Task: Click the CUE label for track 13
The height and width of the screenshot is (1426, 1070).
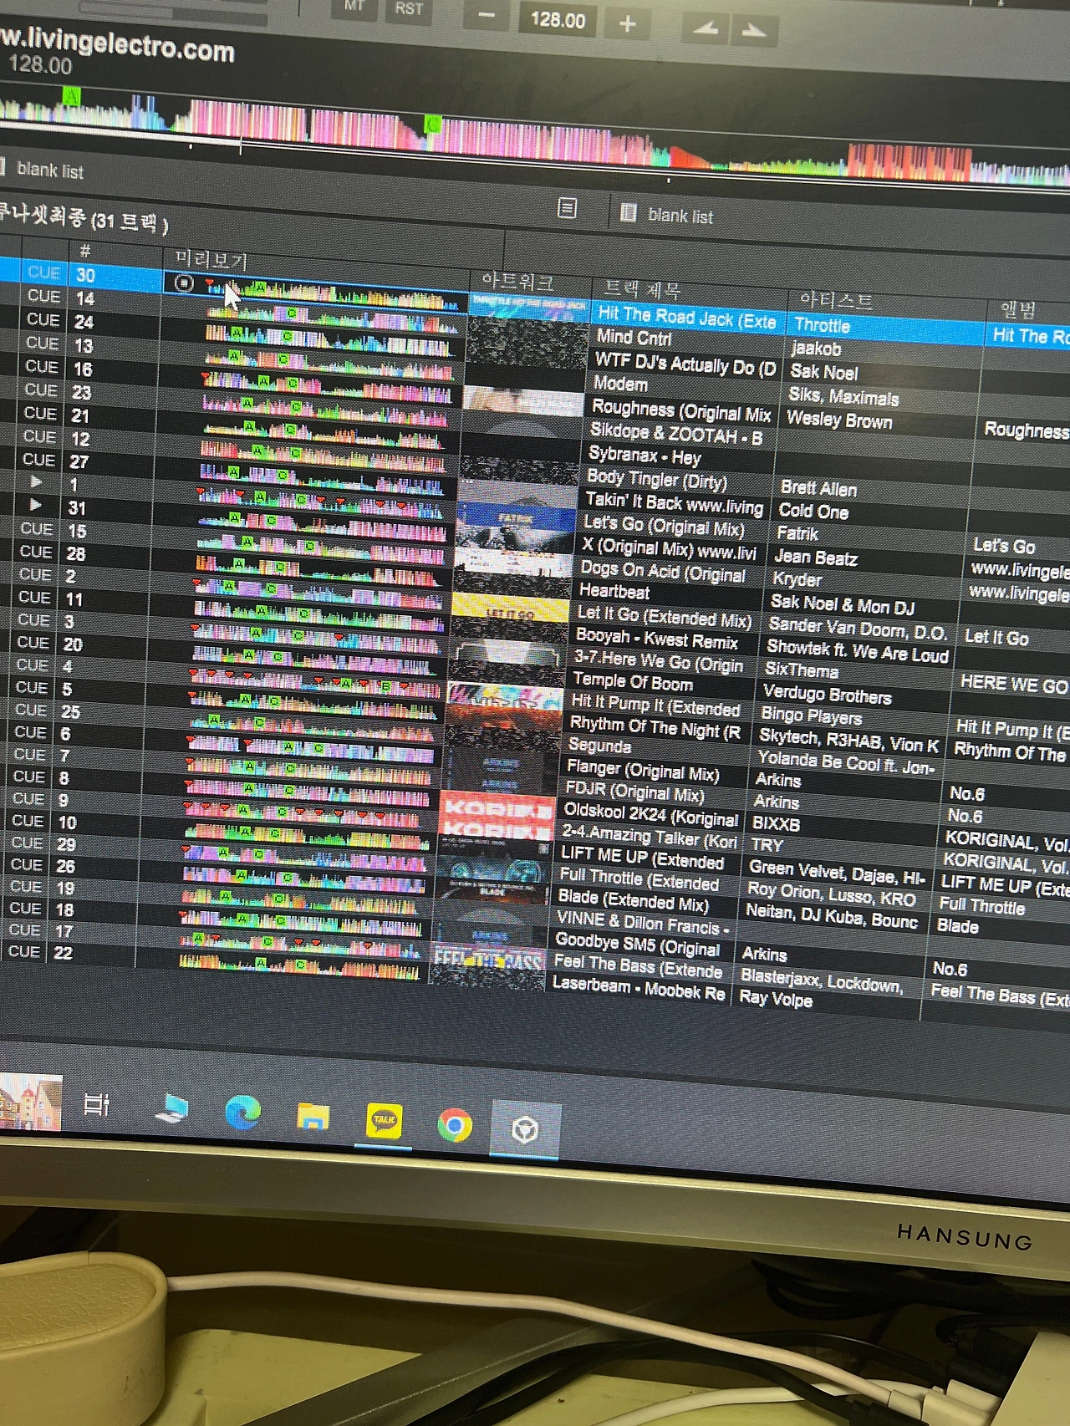Action: [42, 343]
